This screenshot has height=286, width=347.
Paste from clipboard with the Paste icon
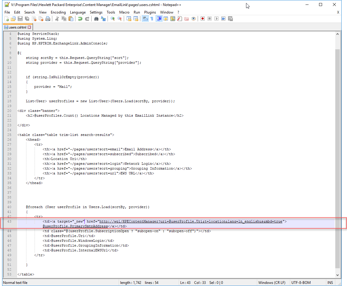(71, 19)
